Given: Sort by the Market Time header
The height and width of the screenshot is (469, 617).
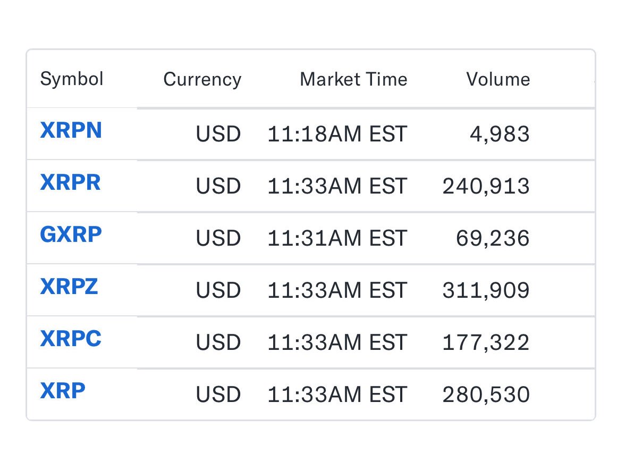Looking at the screenshot, I should pyautogui.click(x=353, y=79).
